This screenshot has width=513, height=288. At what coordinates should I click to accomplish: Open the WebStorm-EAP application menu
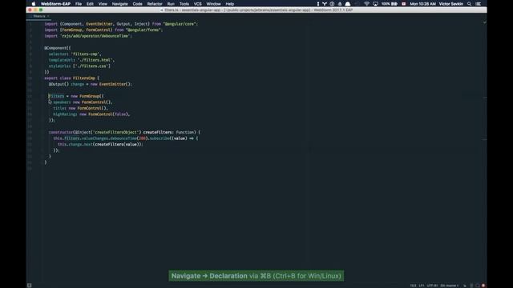click(x=55, y=4)
